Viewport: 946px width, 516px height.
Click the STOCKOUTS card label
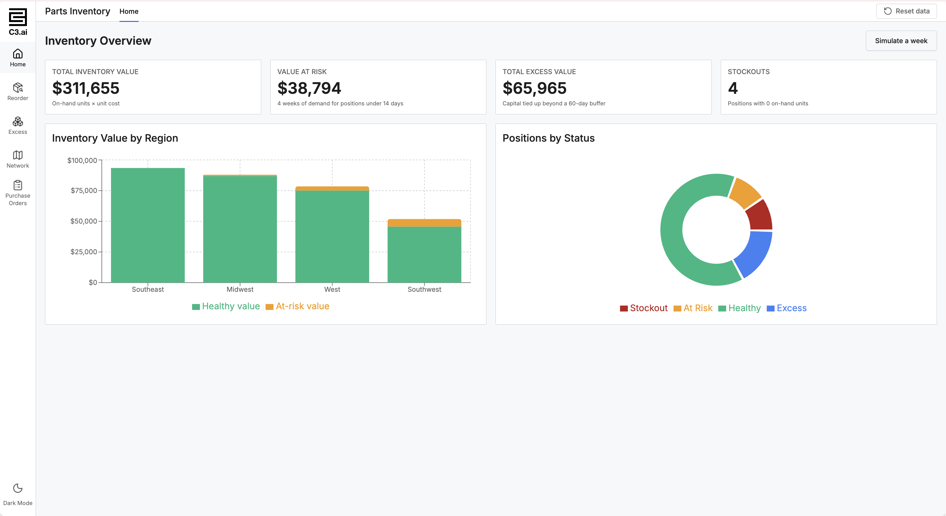[x=748, y=72]
